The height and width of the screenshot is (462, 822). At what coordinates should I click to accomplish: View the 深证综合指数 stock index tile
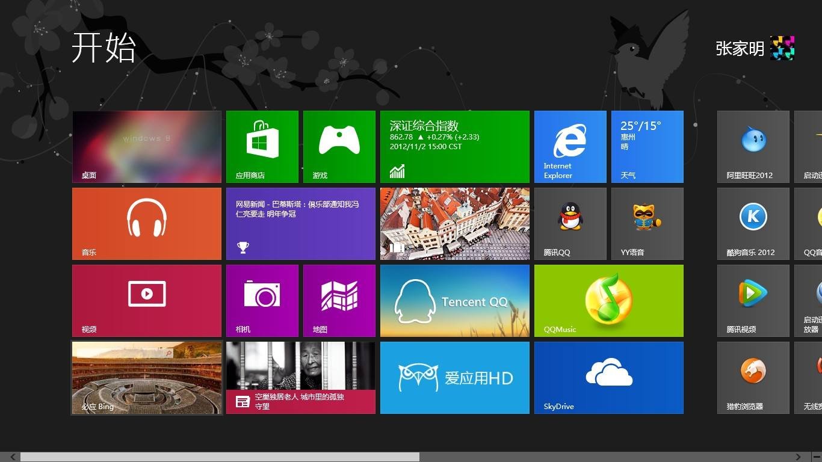(x=454, y=146)
